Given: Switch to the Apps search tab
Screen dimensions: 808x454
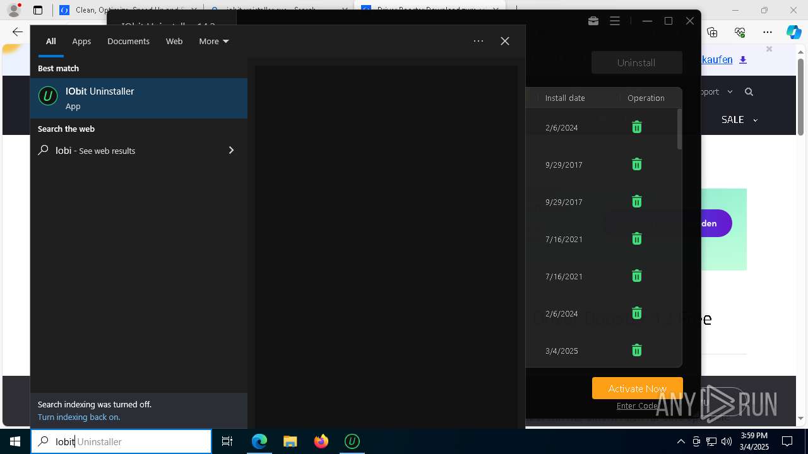Looking at the screenshot, I should (x=81, y=41).
